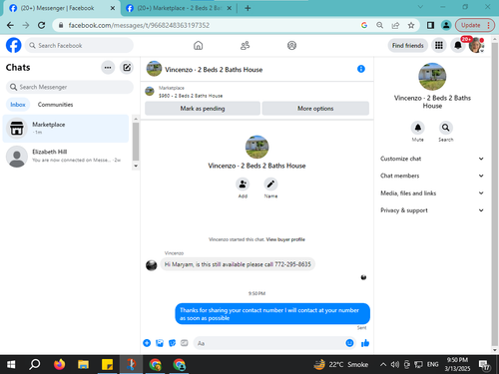Go back with browser back arrow
This screenshot has height=374, width=499.
tap(10, 25)
